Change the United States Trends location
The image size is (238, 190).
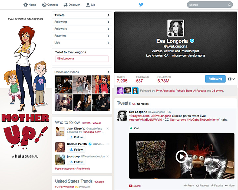tap(99, 182)
